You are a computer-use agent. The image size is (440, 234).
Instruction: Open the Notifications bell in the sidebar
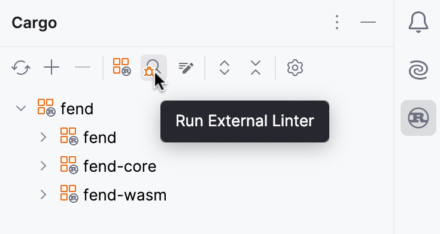[418, 22]
